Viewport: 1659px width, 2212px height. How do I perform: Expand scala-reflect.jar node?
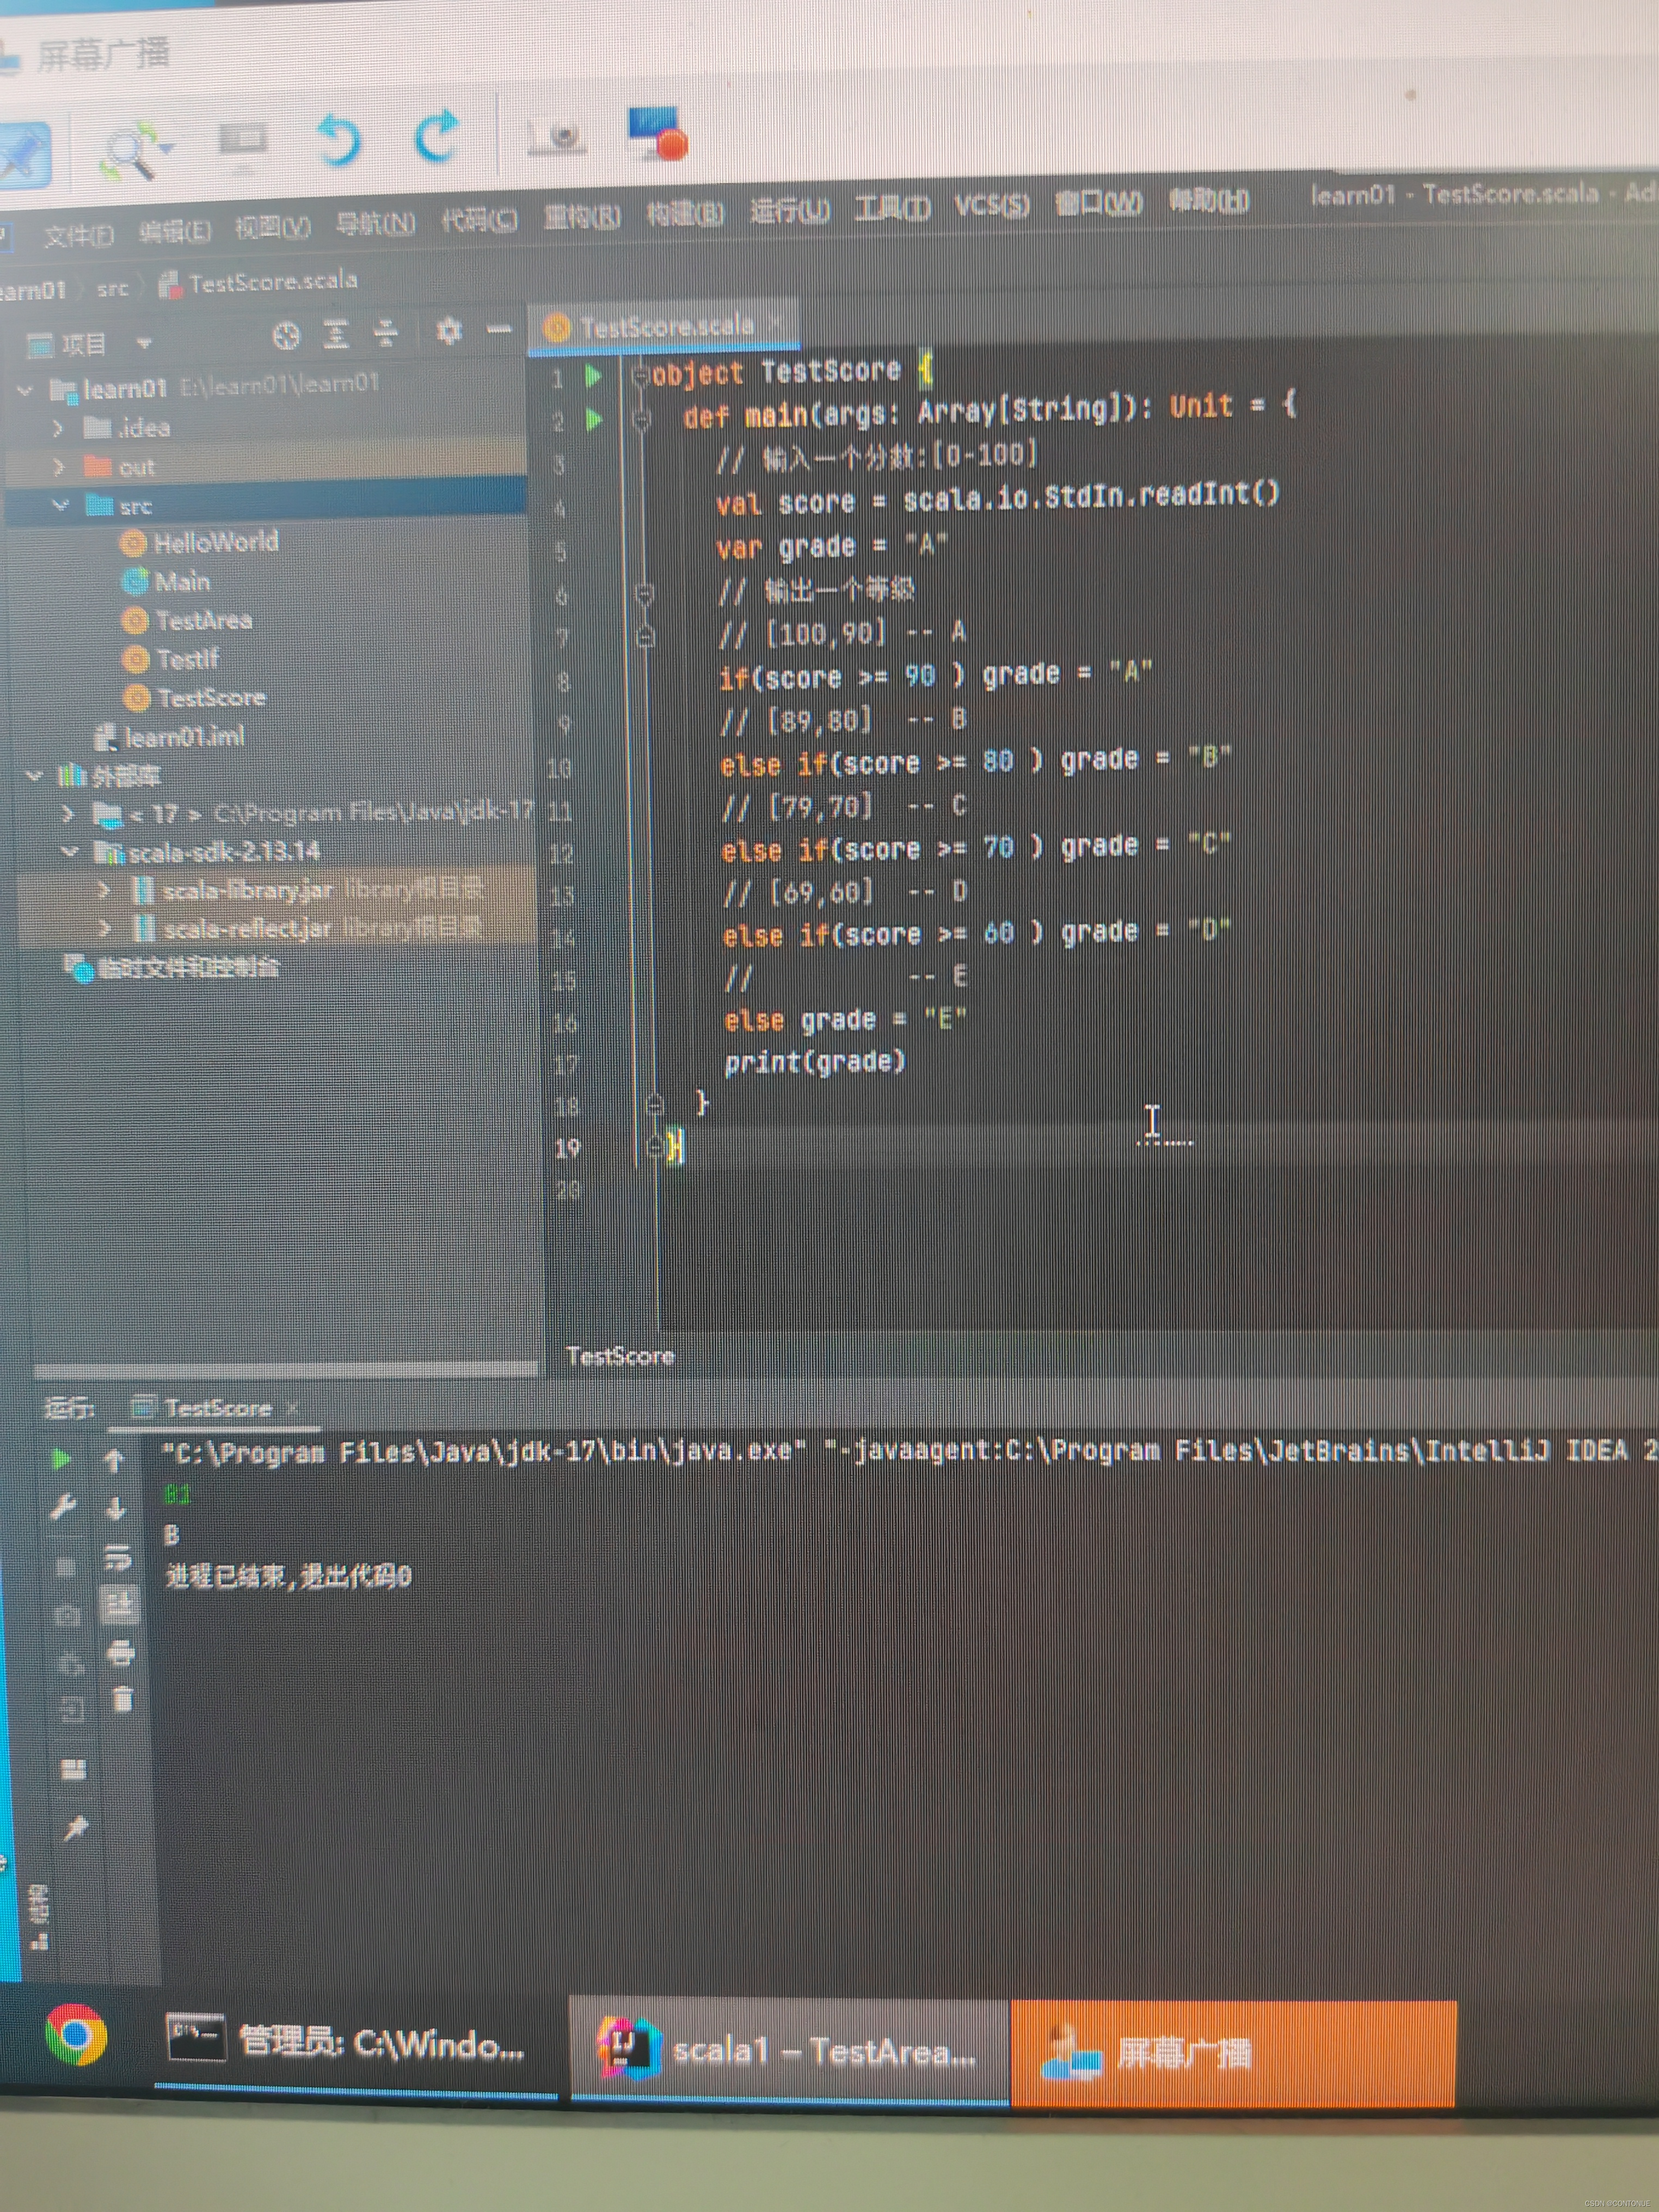(105, 929)
